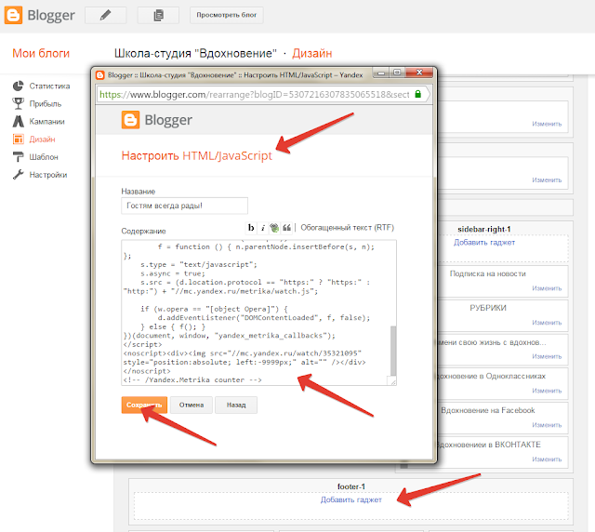Select Дизайн menu item

coord(42,140)
